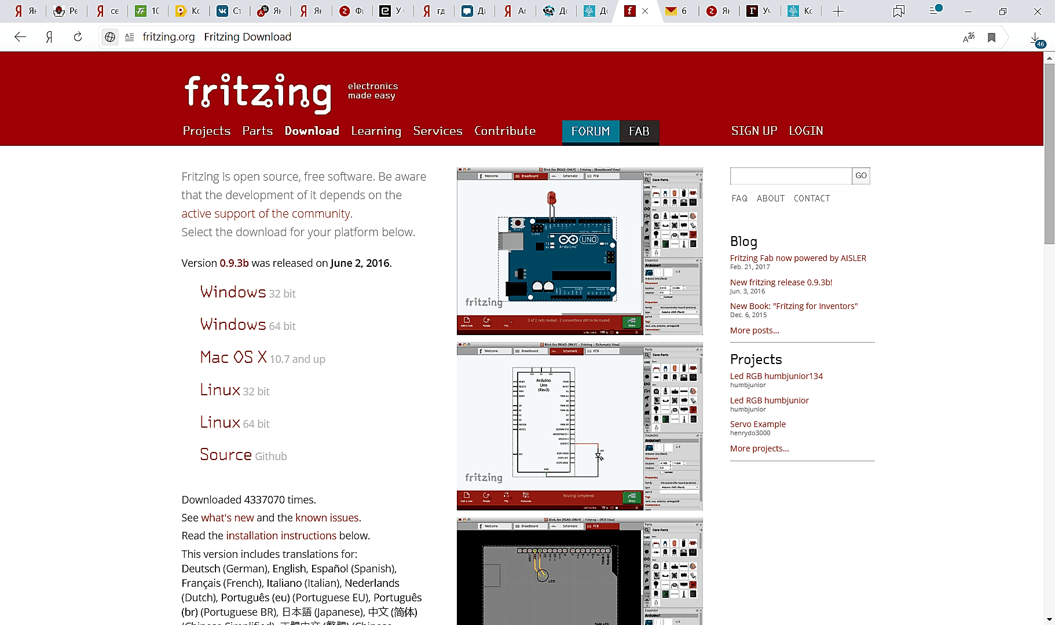Open the browser downloads panel
Screen dimensions: 1055x625
click(1035, 38)
